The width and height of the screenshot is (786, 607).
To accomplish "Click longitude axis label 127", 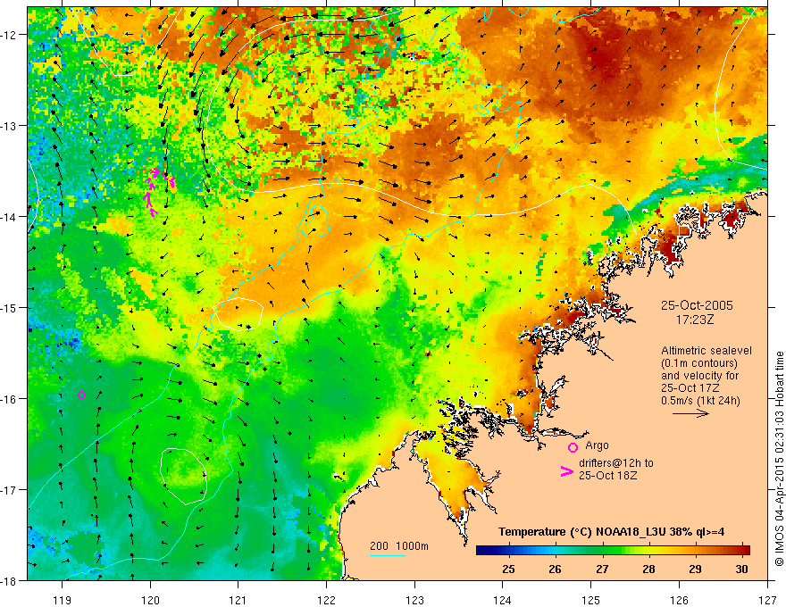I will [x=767, y=600].
